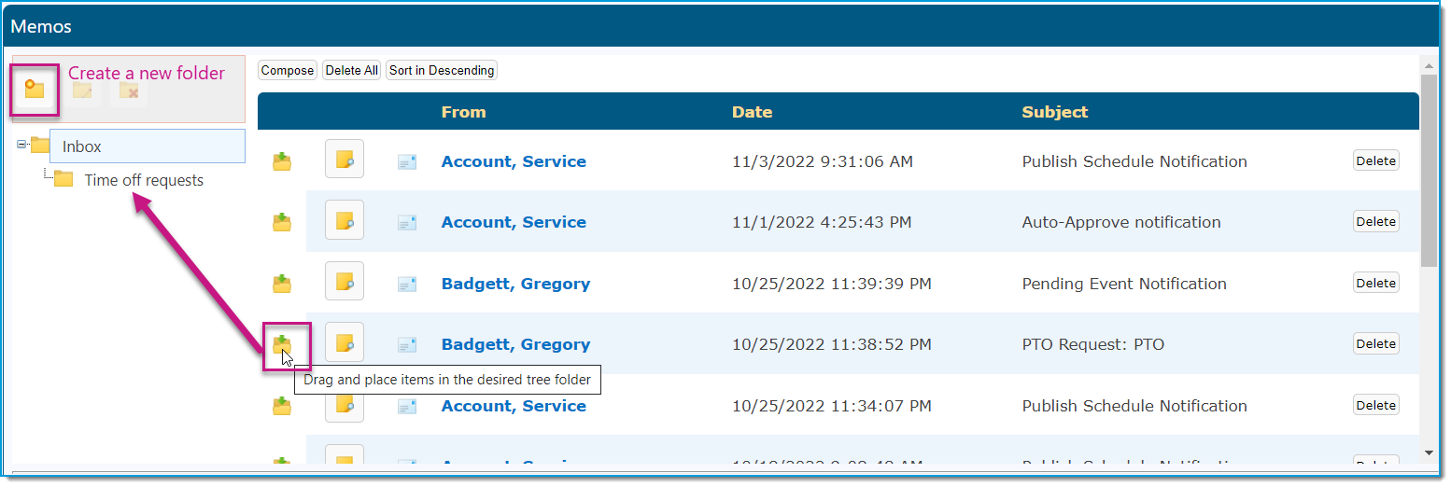Open Account, Service link dated 11/1/2022

[514, 222]
